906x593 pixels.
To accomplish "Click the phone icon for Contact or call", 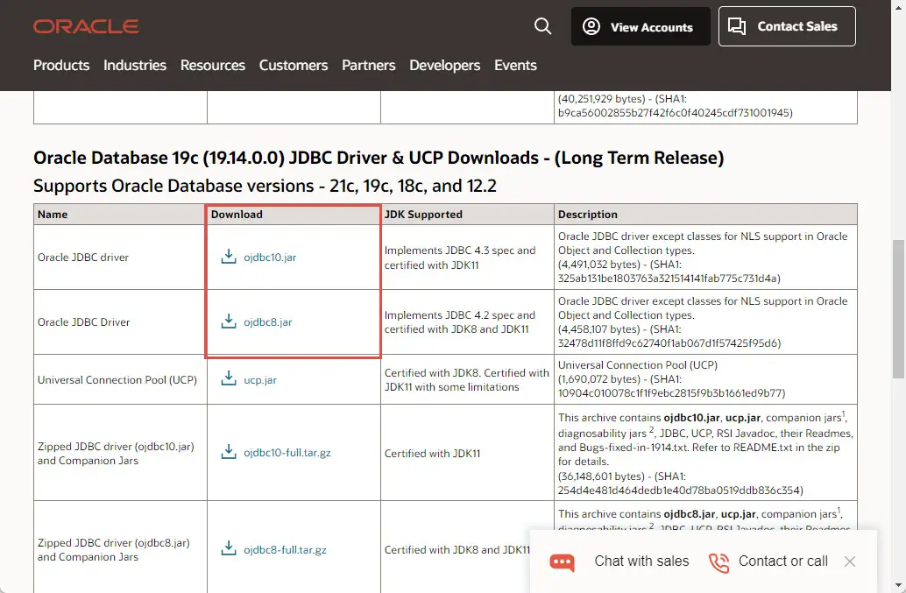I will 718,562.
